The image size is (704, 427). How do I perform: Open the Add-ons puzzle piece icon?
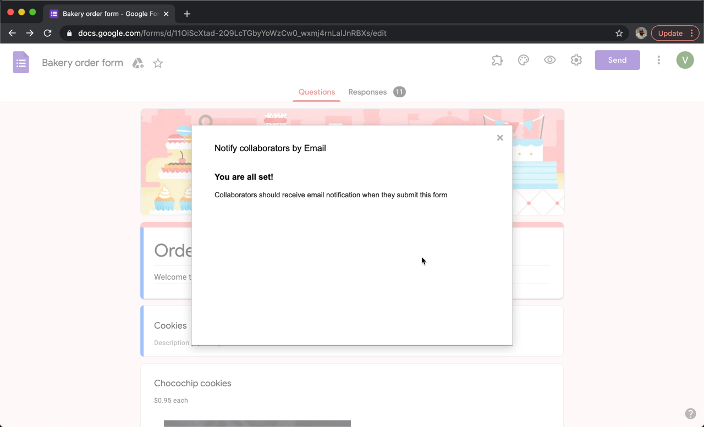tap(497, 60)
